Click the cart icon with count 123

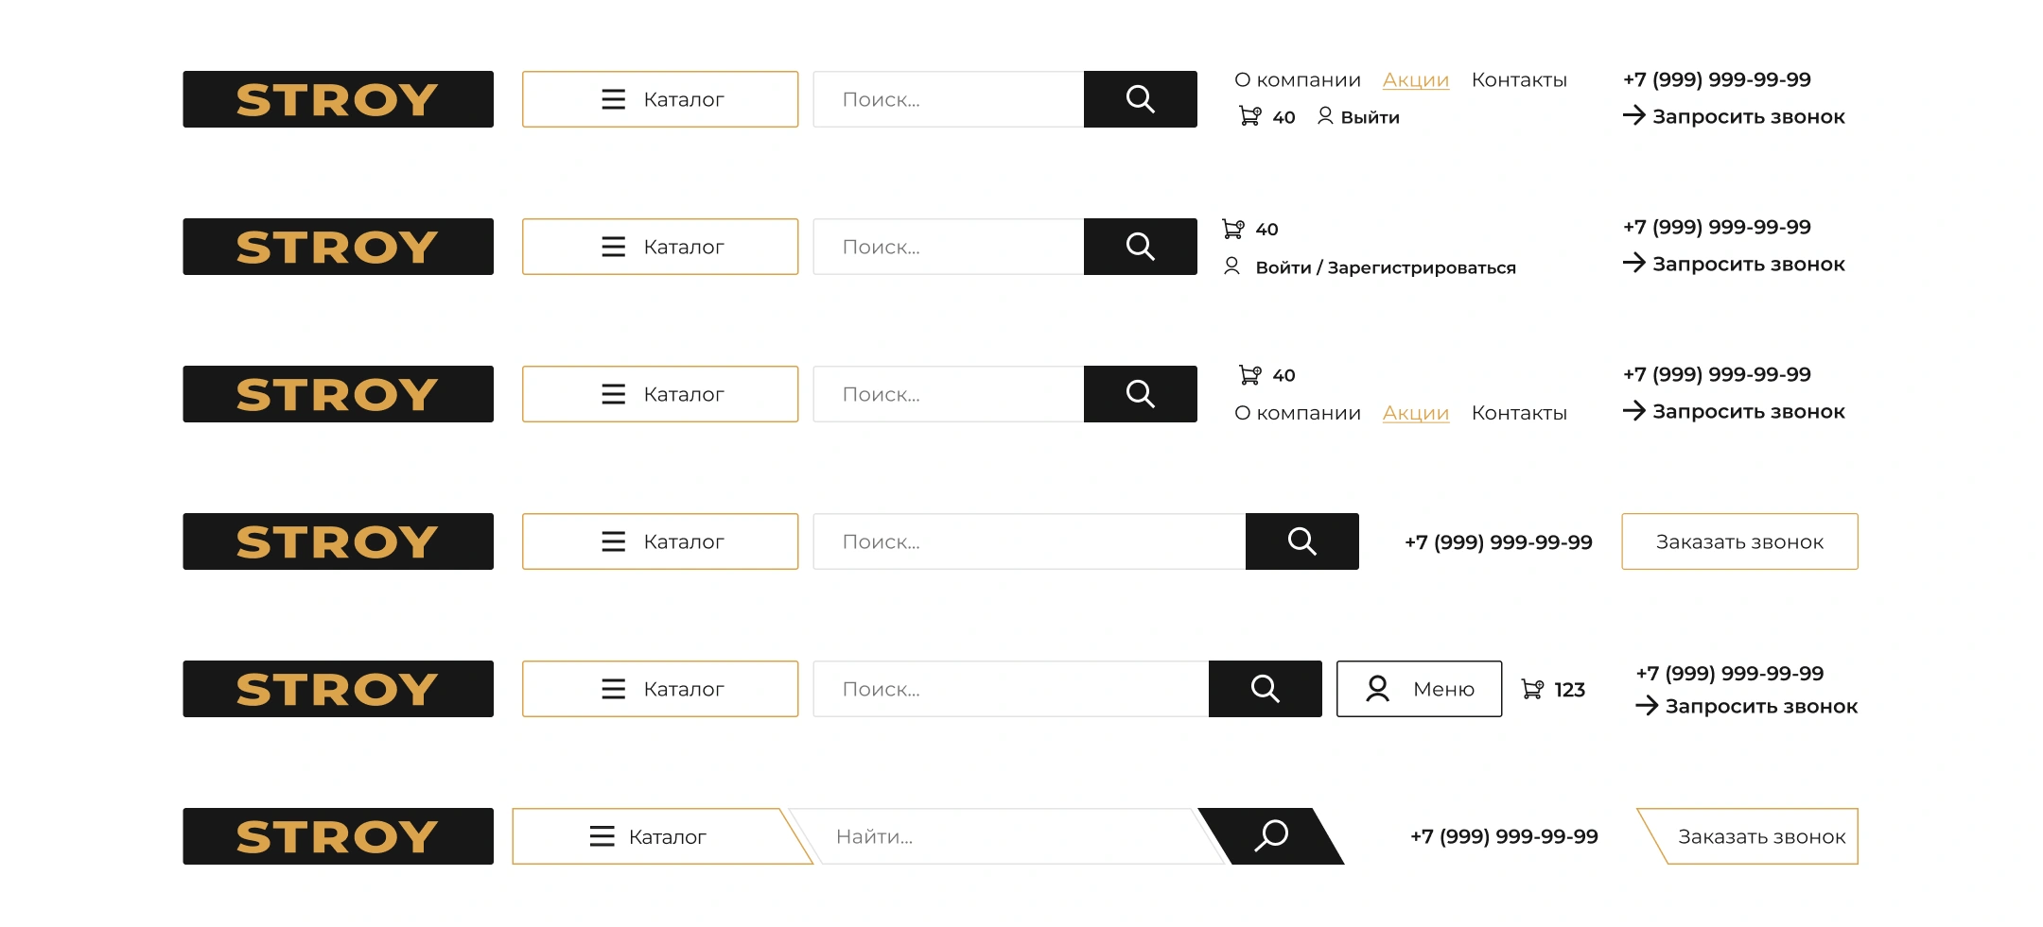click(x=1532, y=690)
